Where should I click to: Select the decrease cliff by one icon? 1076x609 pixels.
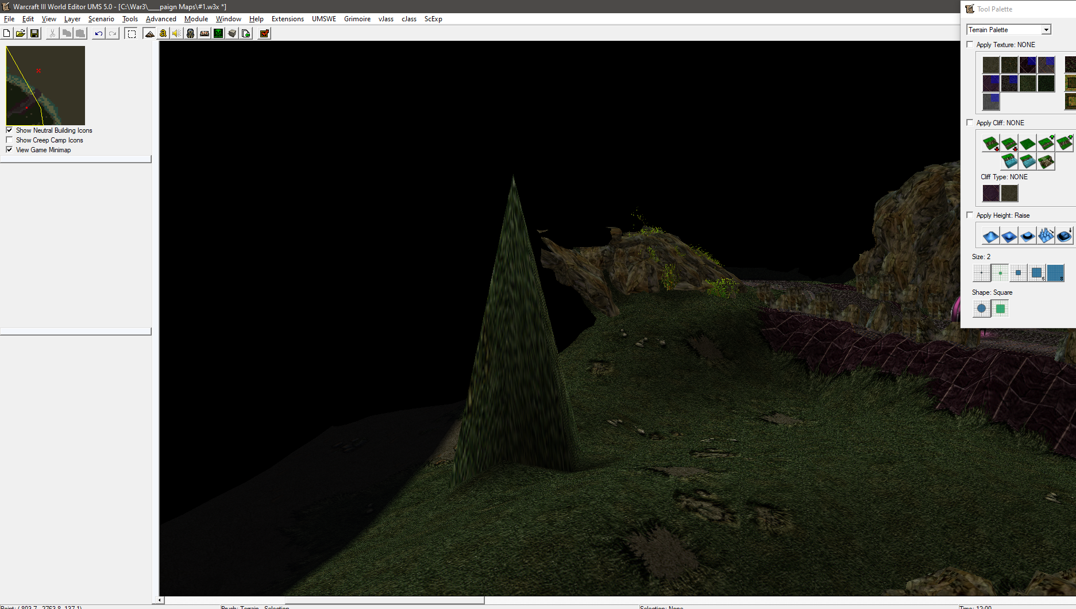tap(1009, 143)
